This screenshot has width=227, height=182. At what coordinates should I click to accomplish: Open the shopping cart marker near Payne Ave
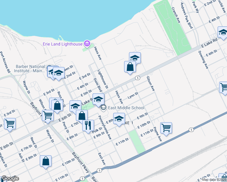point(166,127)
